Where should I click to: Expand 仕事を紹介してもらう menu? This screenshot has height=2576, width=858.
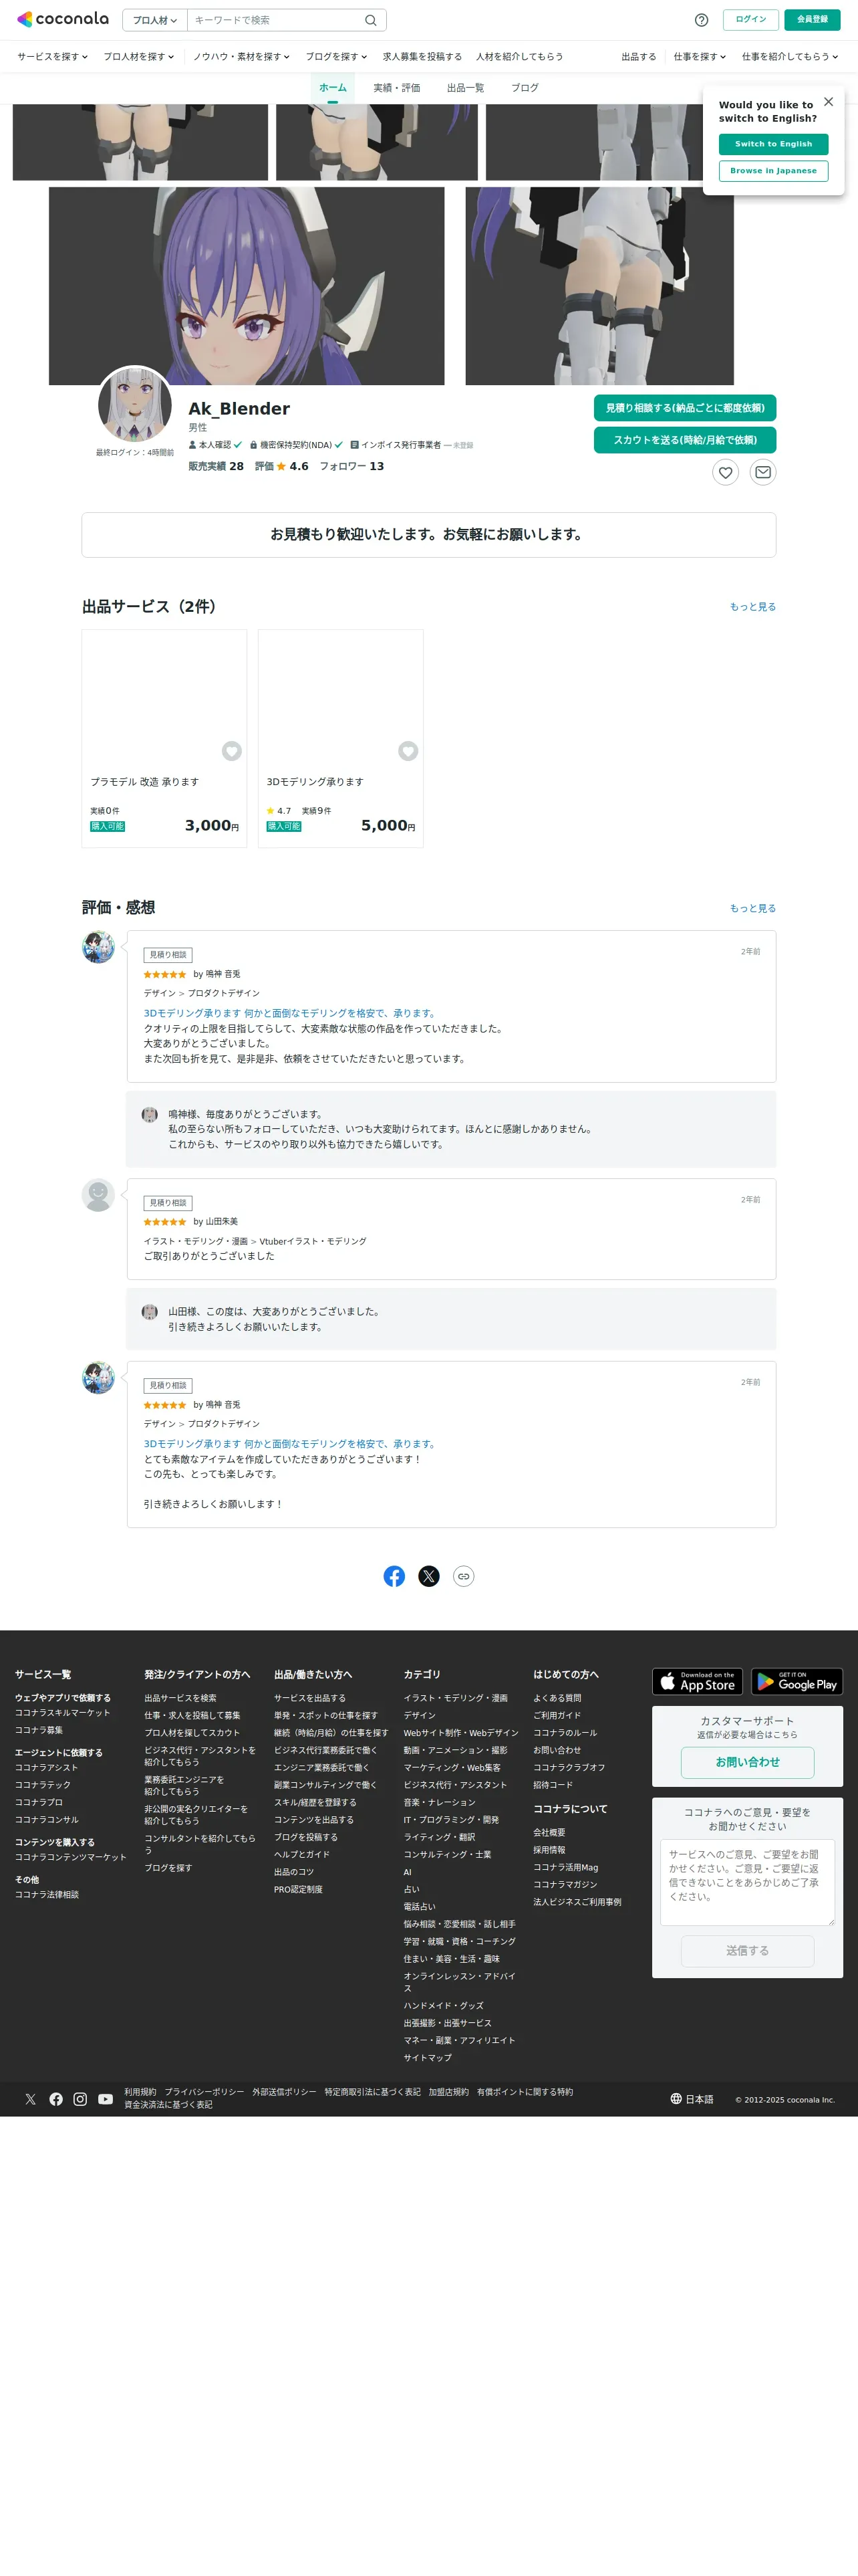tap(790, 57)
